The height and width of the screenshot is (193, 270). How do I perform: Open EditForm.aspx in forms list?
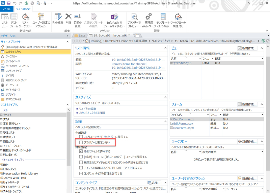coord(183,124)
